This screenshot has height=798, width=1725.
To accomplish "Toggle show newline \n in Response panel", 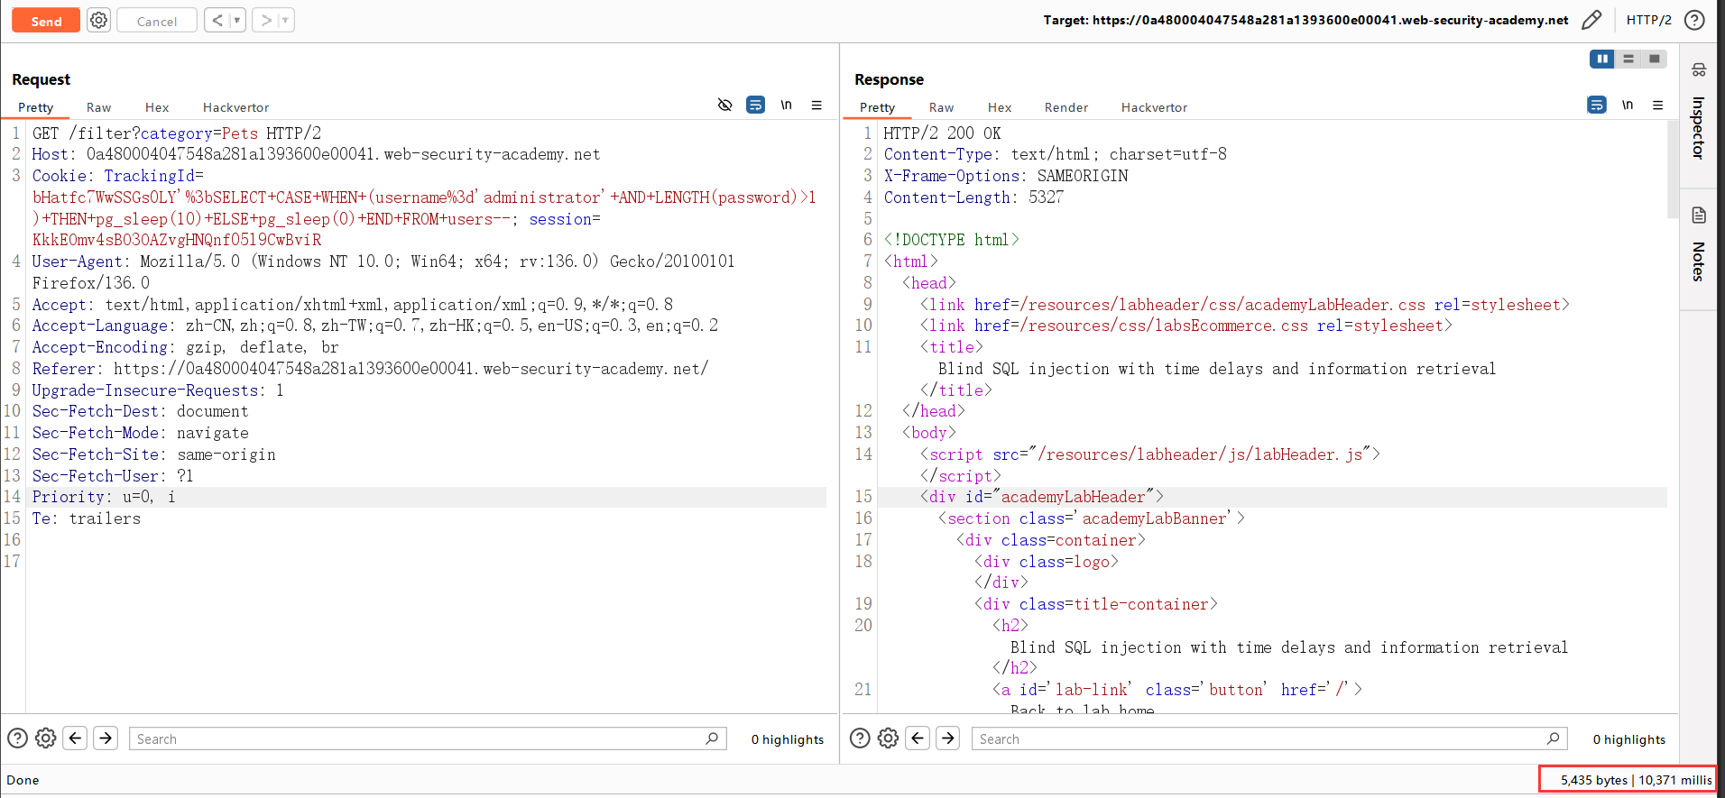I will coord(1628,105).
